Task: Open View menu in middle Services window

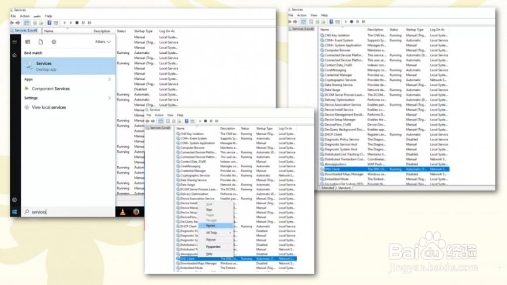Action: (170, 115)
